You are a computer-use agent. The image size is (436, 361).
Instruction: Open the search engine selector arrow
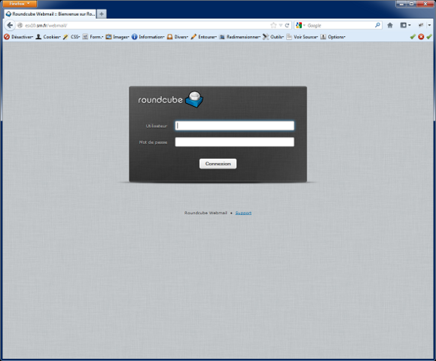click(304, 26)
